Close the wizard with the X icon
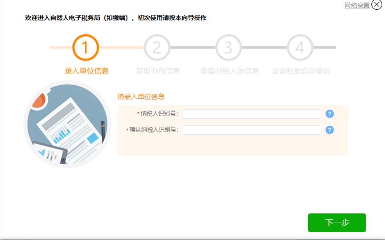Image resolution: width=385 pixels, height=240 pixels. point(377,5)
